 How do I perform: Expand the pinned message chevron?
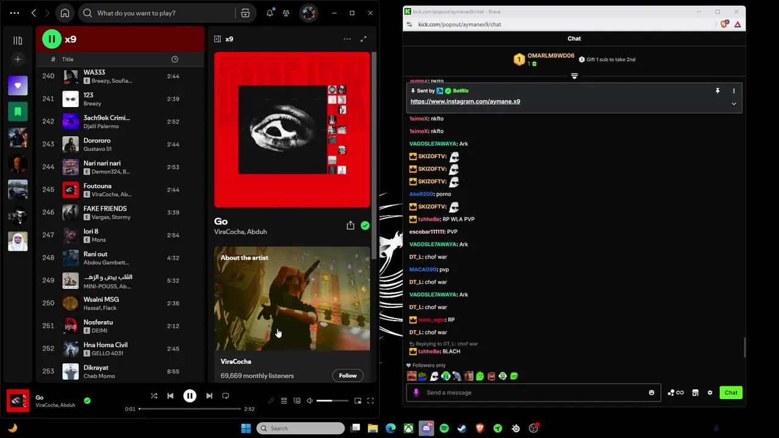pyautogui.click(x=733, y=104)
